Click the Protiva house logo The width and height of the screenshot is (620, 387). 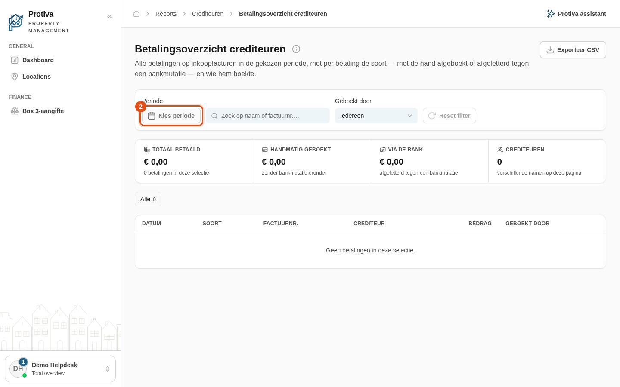pyautogui.click(x=15, y=22)
